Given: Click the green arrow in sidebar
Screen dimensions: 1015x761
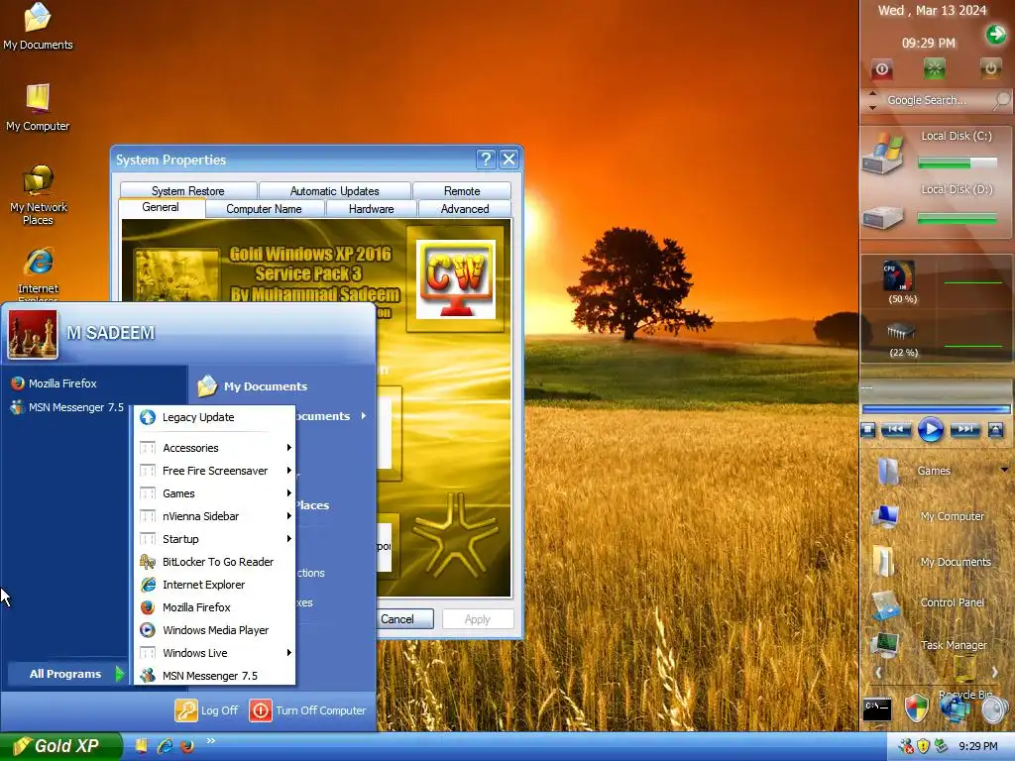Looking at the screenshot, I should coord(995,34).
